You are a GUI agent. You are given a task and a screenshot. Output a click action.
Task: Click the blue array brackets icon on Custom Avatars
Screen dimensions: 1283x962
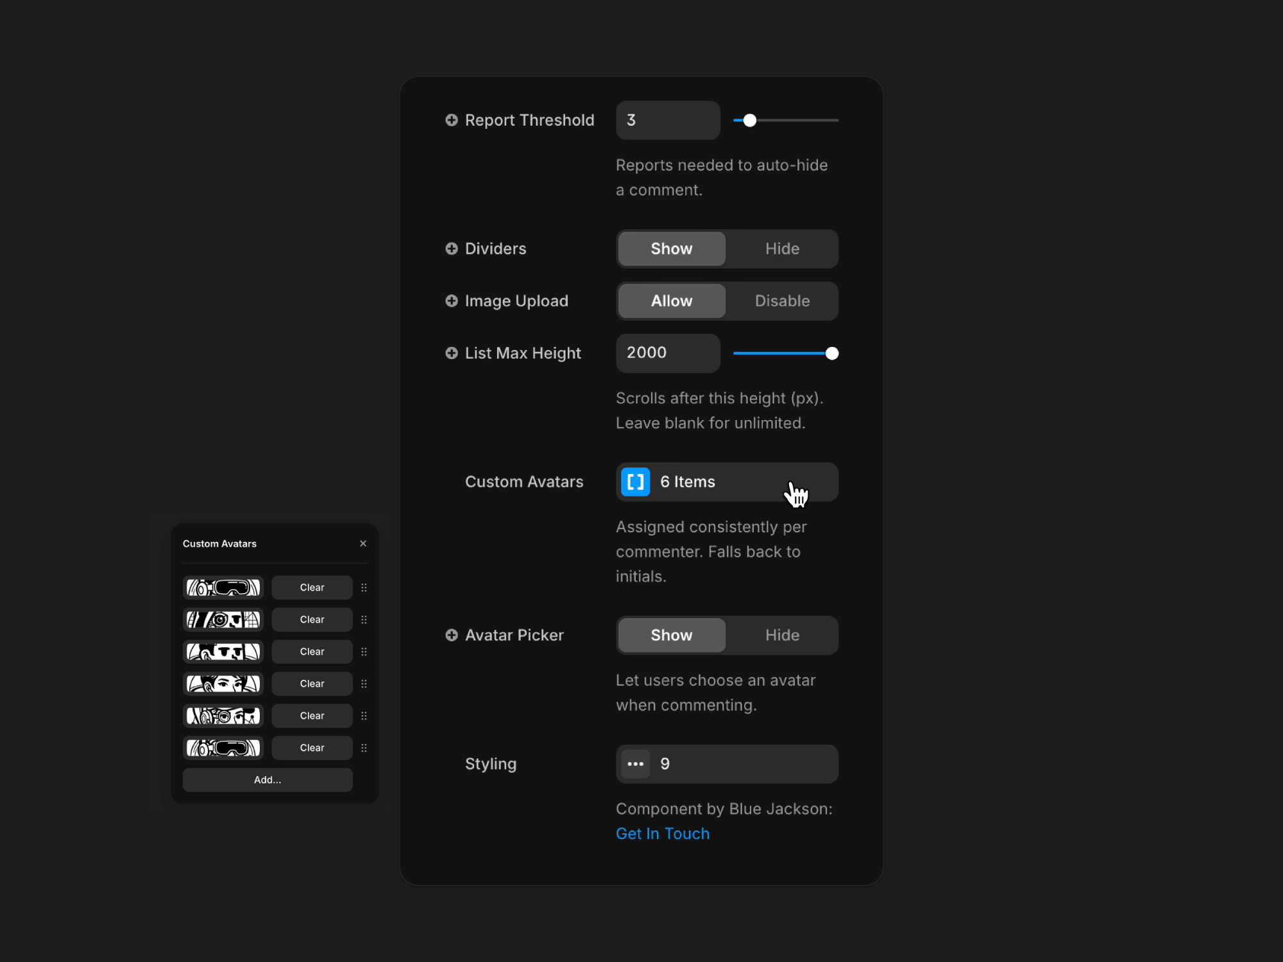click(x=634, y=482)
